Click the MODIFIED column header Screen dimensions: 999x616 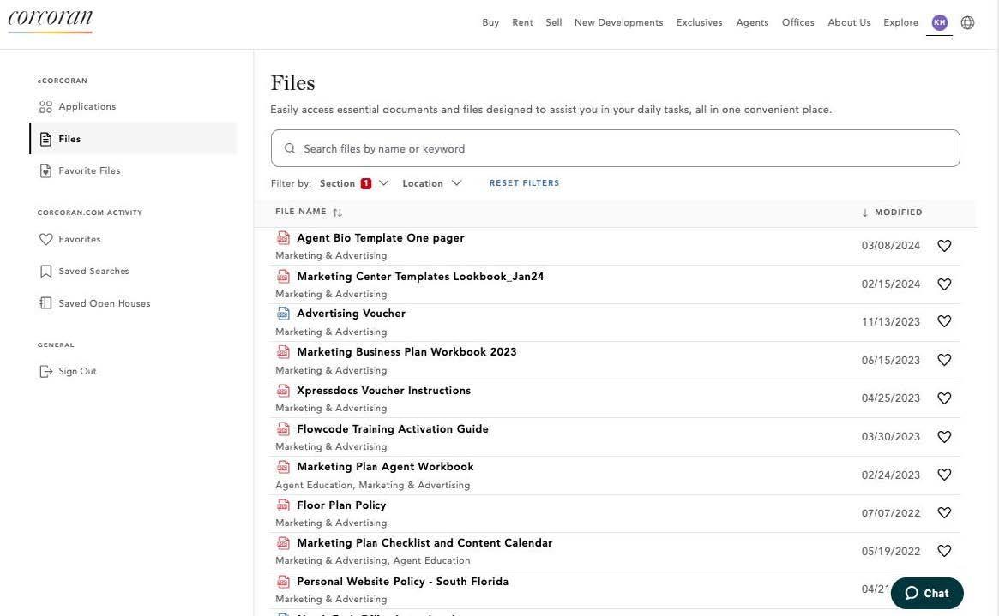tap(899, 212)
